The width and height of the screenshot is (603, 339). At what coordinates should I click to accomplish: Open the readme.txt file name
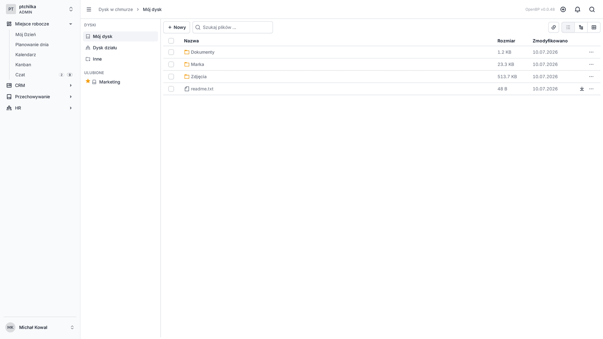(x=202, y=89)
